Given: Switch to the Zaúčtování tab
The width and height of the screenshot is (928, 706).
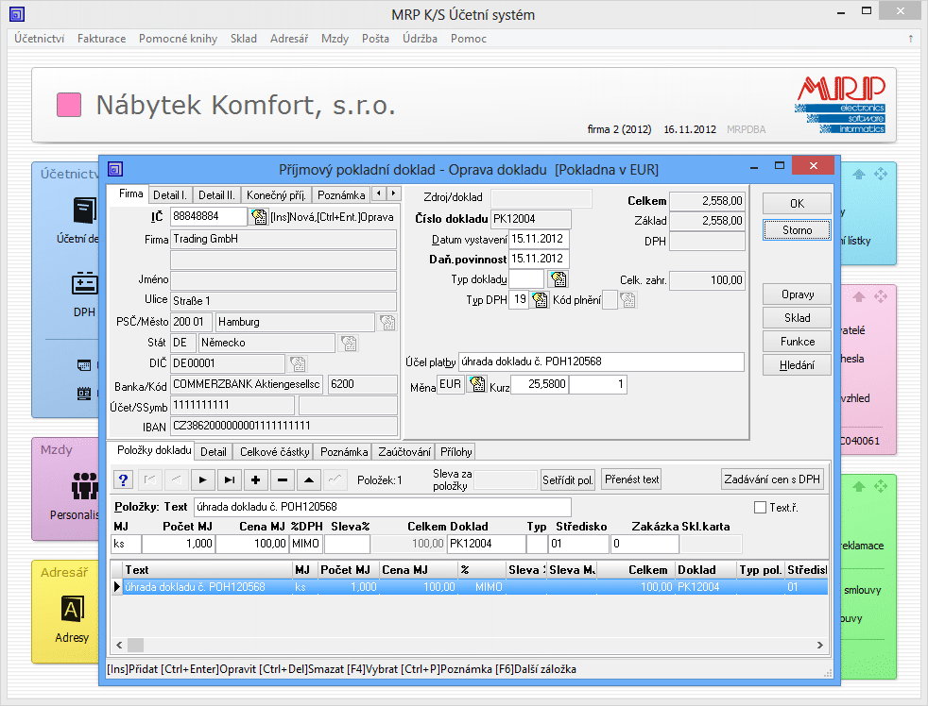Looking at the screenshot, I should pyautogui.click(x=404, y=452).
